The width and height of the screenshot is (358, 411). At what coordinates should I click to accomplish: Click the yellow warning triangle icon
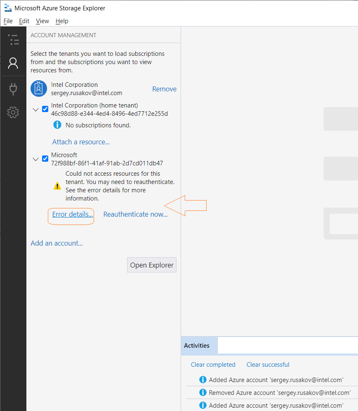[x=57, y=186]
